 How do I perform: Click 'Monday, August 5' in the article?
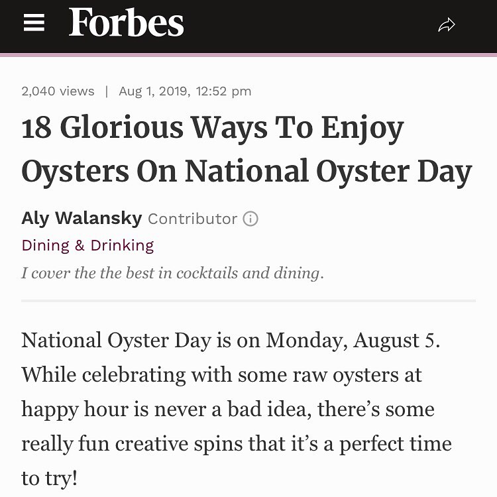pyautogui.click(x=351, y=341)
